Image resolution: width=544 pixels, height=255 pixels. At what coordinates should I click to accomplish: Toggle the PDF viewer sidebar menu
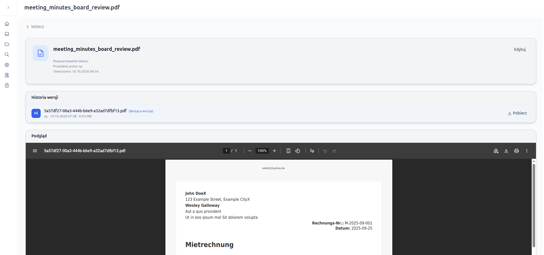(35, 151)
